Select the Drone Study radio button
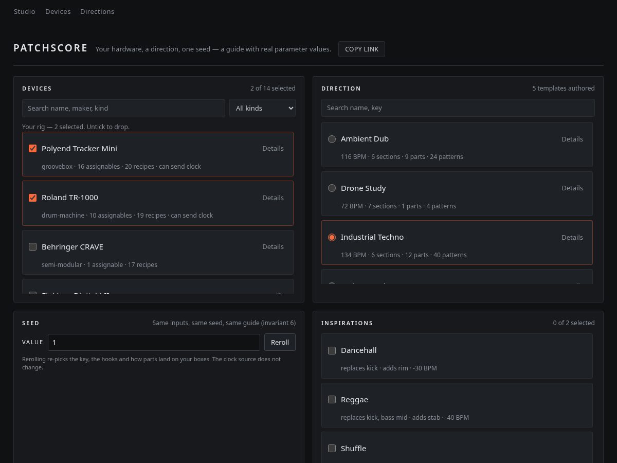The image size is (617, 463). [x=332, y=188]
